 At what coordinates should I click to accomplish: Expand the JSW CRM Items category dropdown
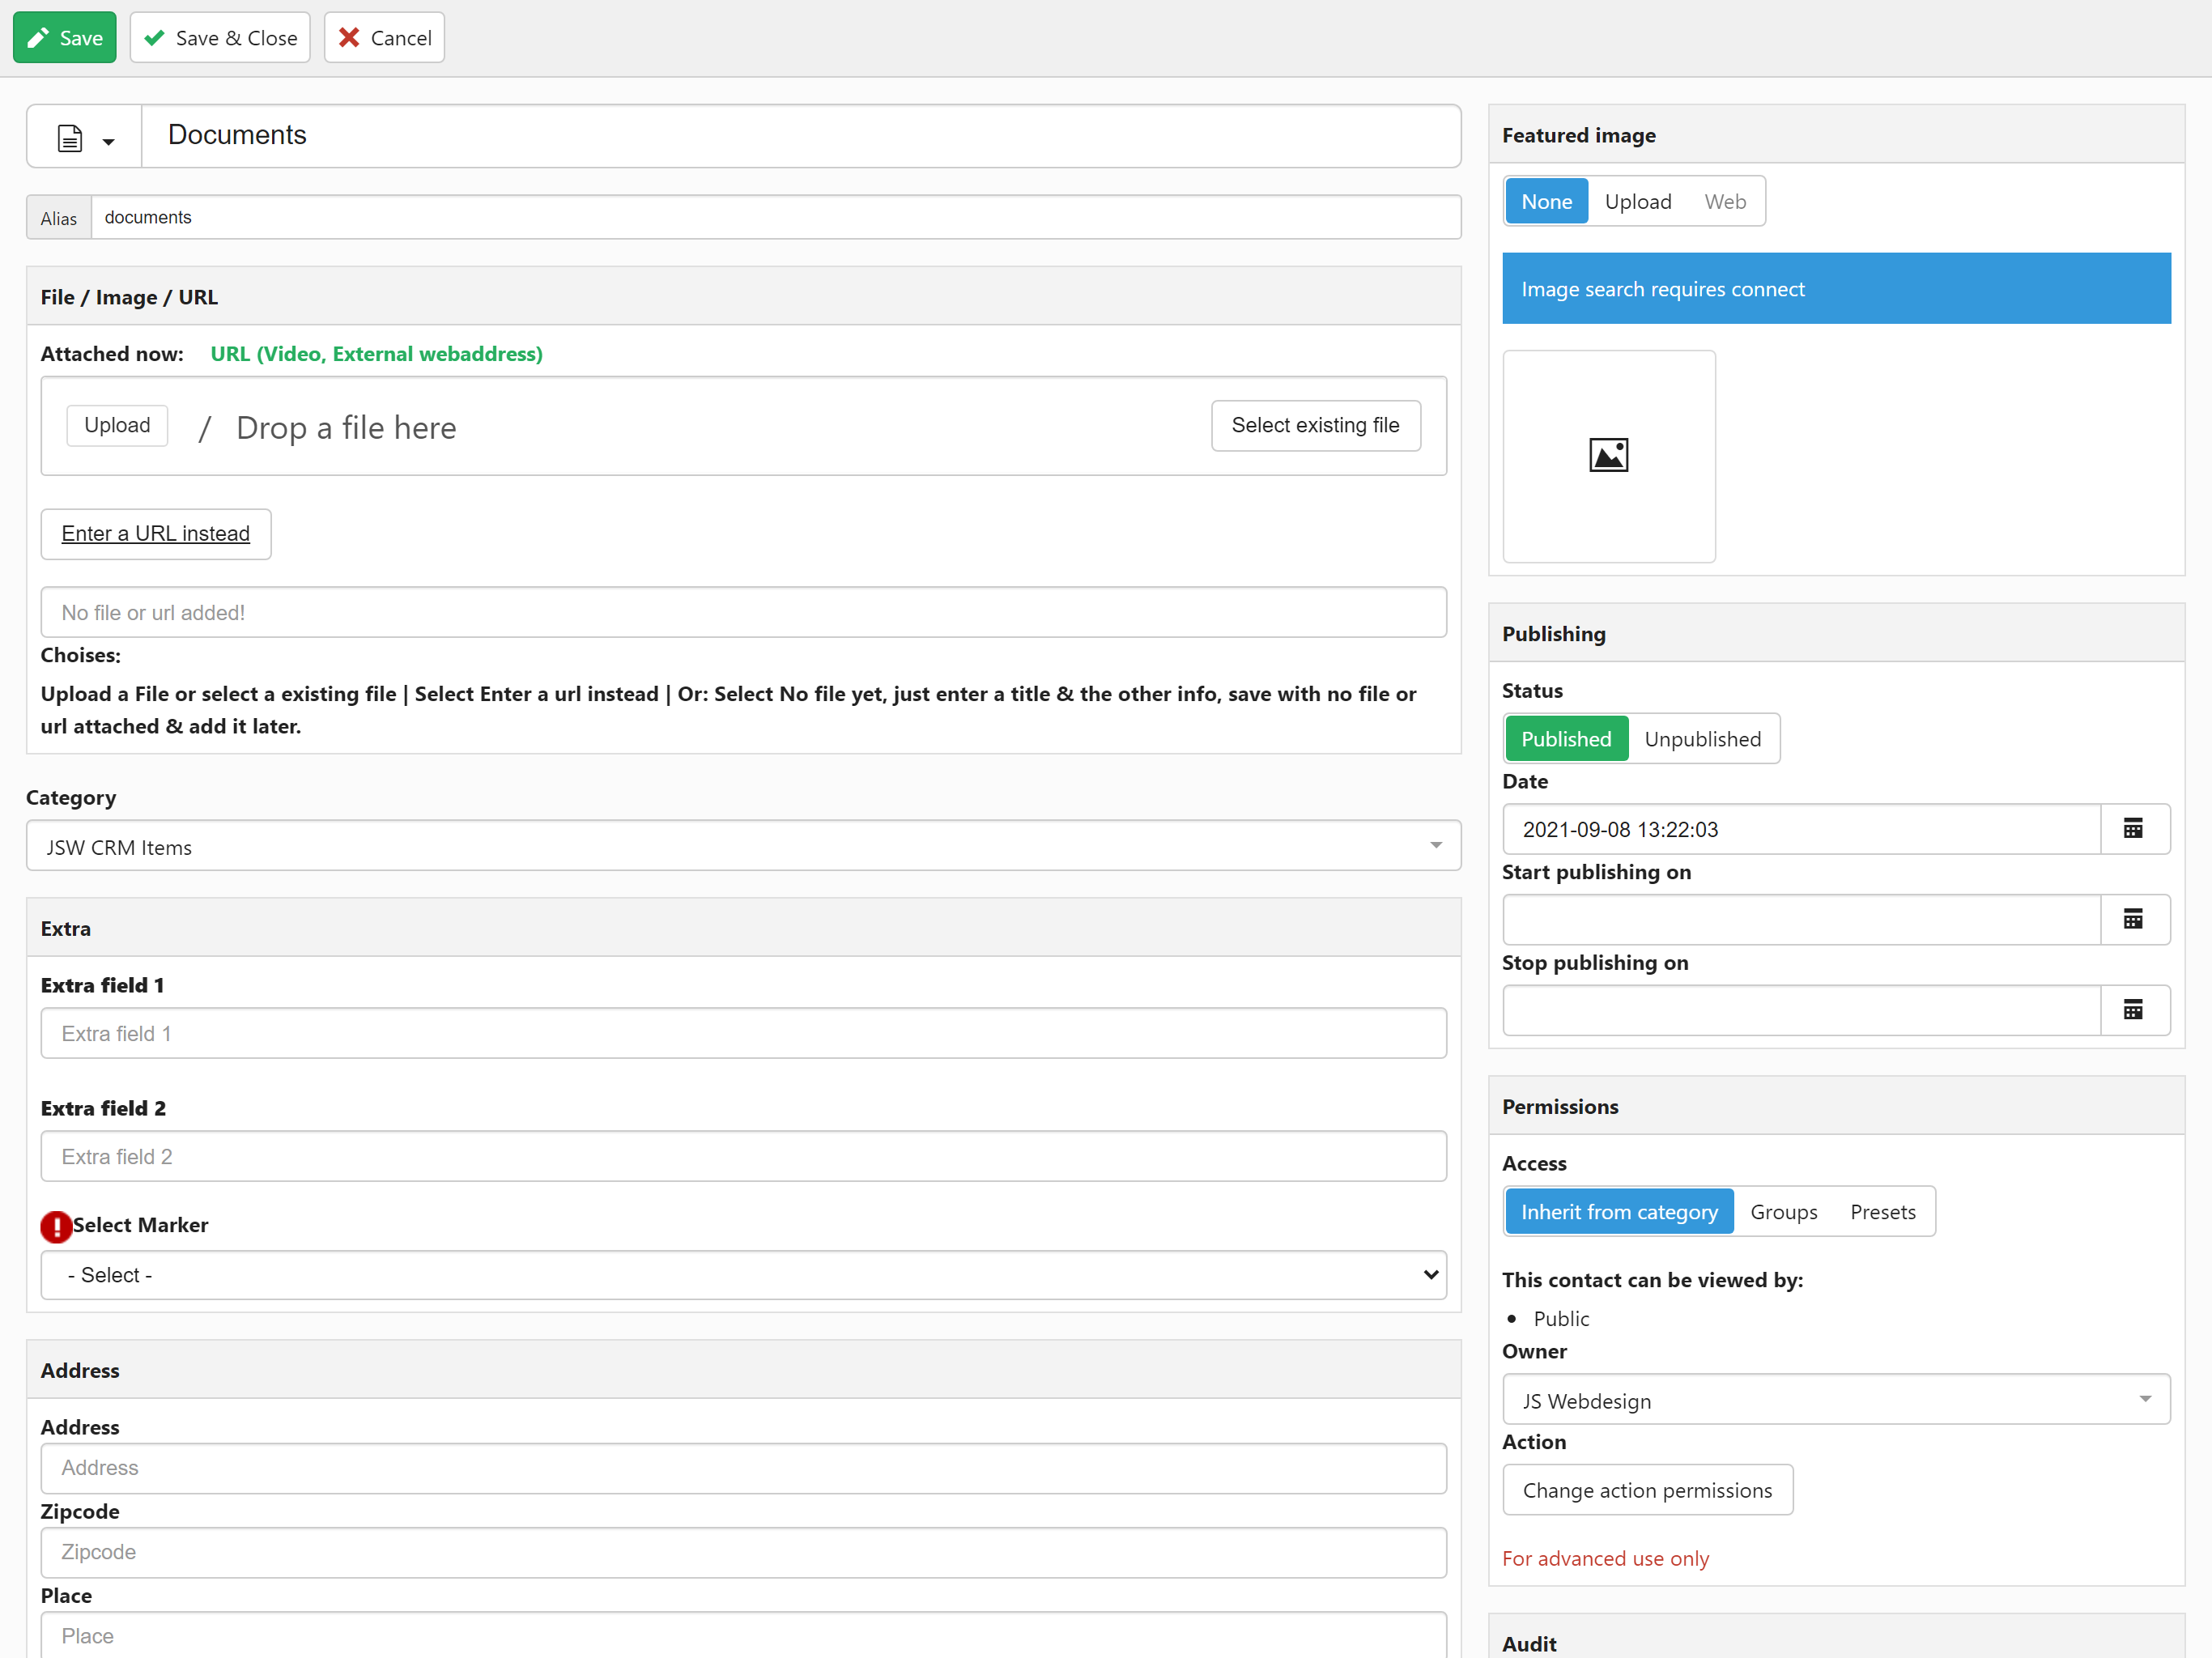tap(743, 847)
